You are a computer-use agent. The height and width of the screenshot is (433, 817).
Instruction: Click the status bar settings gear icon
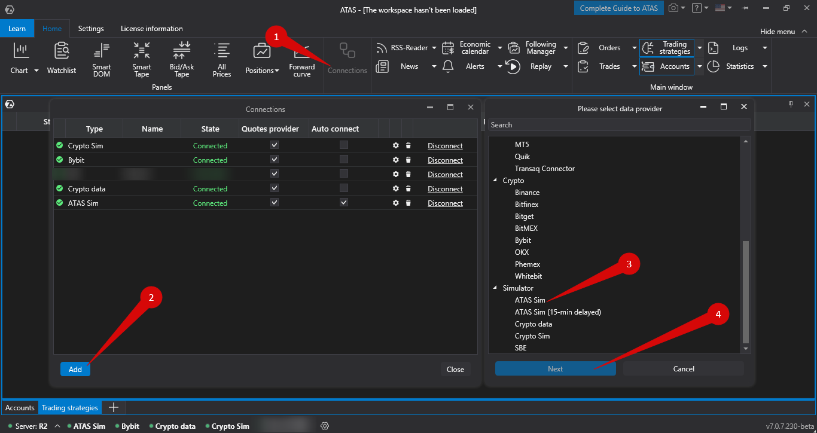pyautogui.click(x=325, y=426)
